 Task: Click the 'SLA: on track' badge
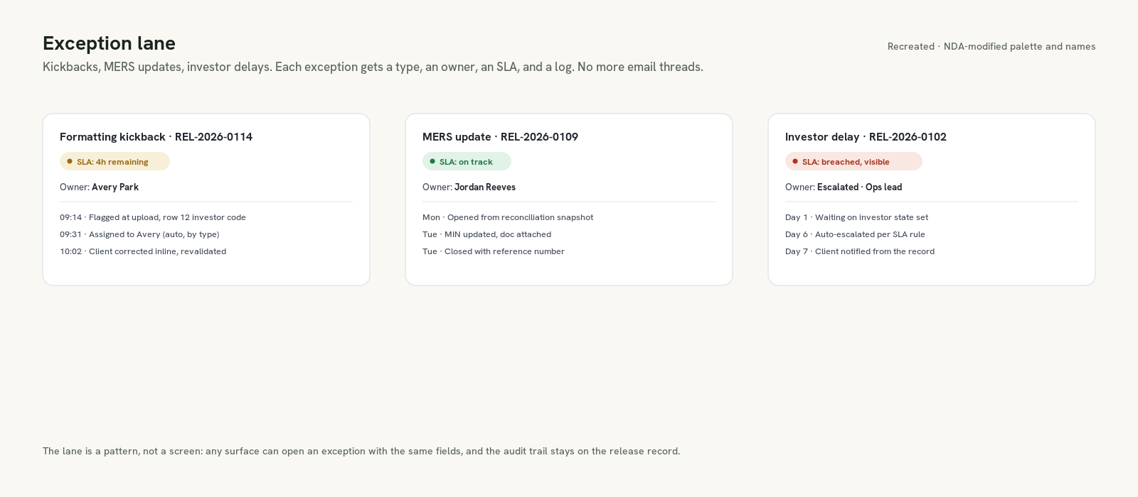(467, 161)
